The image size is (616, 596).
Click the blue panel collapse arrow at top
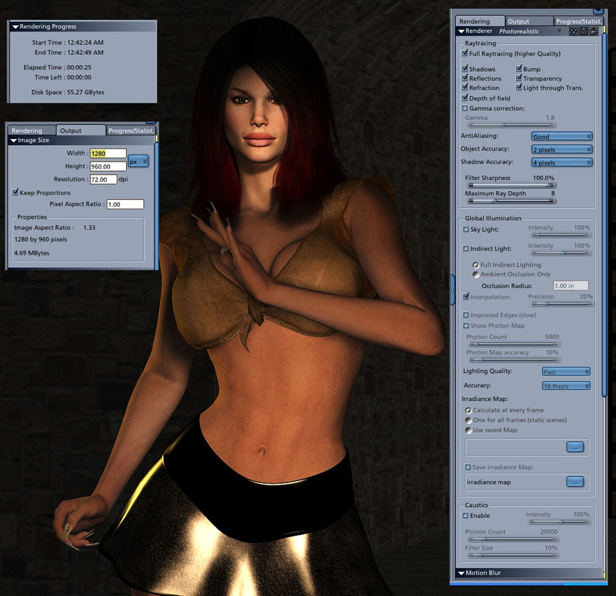pos(598,10)
